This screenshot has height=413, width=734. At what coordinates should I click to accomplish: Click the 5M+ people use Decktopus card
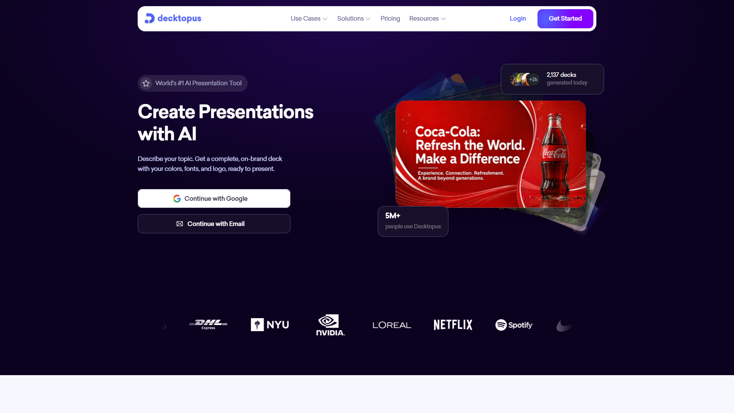pyautogui.click(x=413, y=221)
